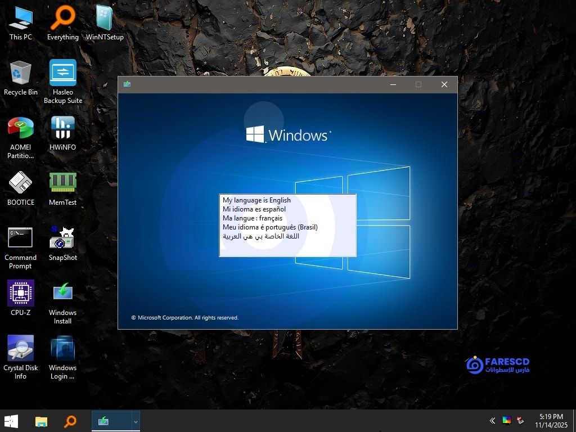
Task: Start Windows Install from the desktop
Action: 62,292
